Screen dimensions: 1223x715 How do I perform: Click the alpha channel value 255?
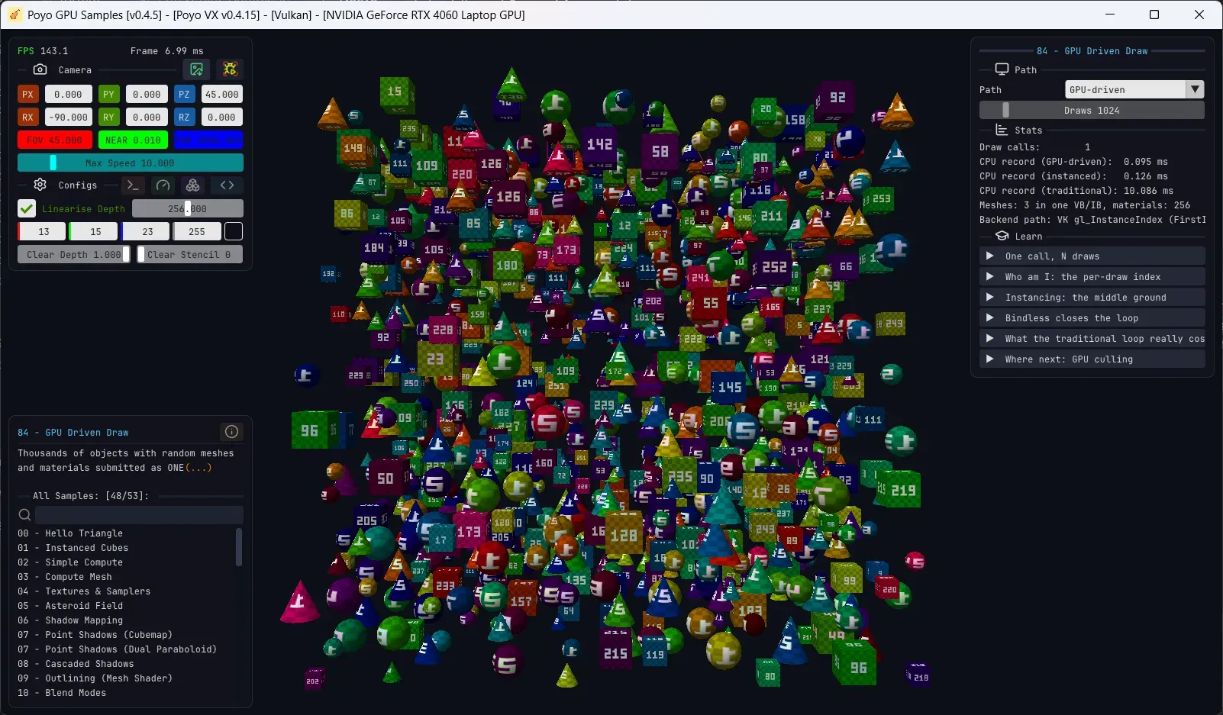(x=197, y=231)
